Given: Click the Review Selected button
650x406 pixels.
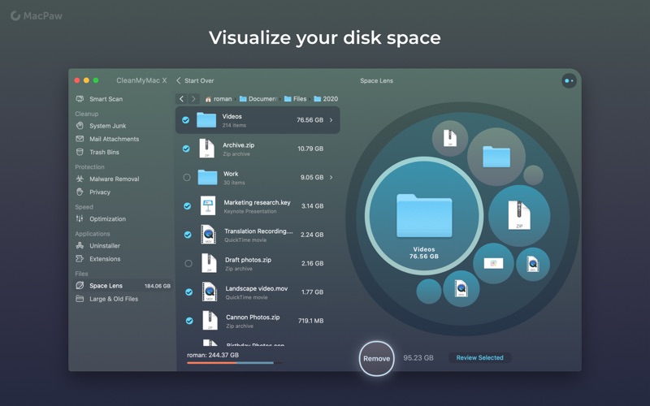Looking at the screenshot, I should [x=479, y=357].
